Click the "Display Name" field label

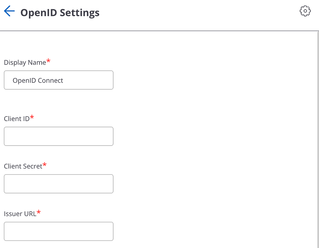tap(25, 62)
